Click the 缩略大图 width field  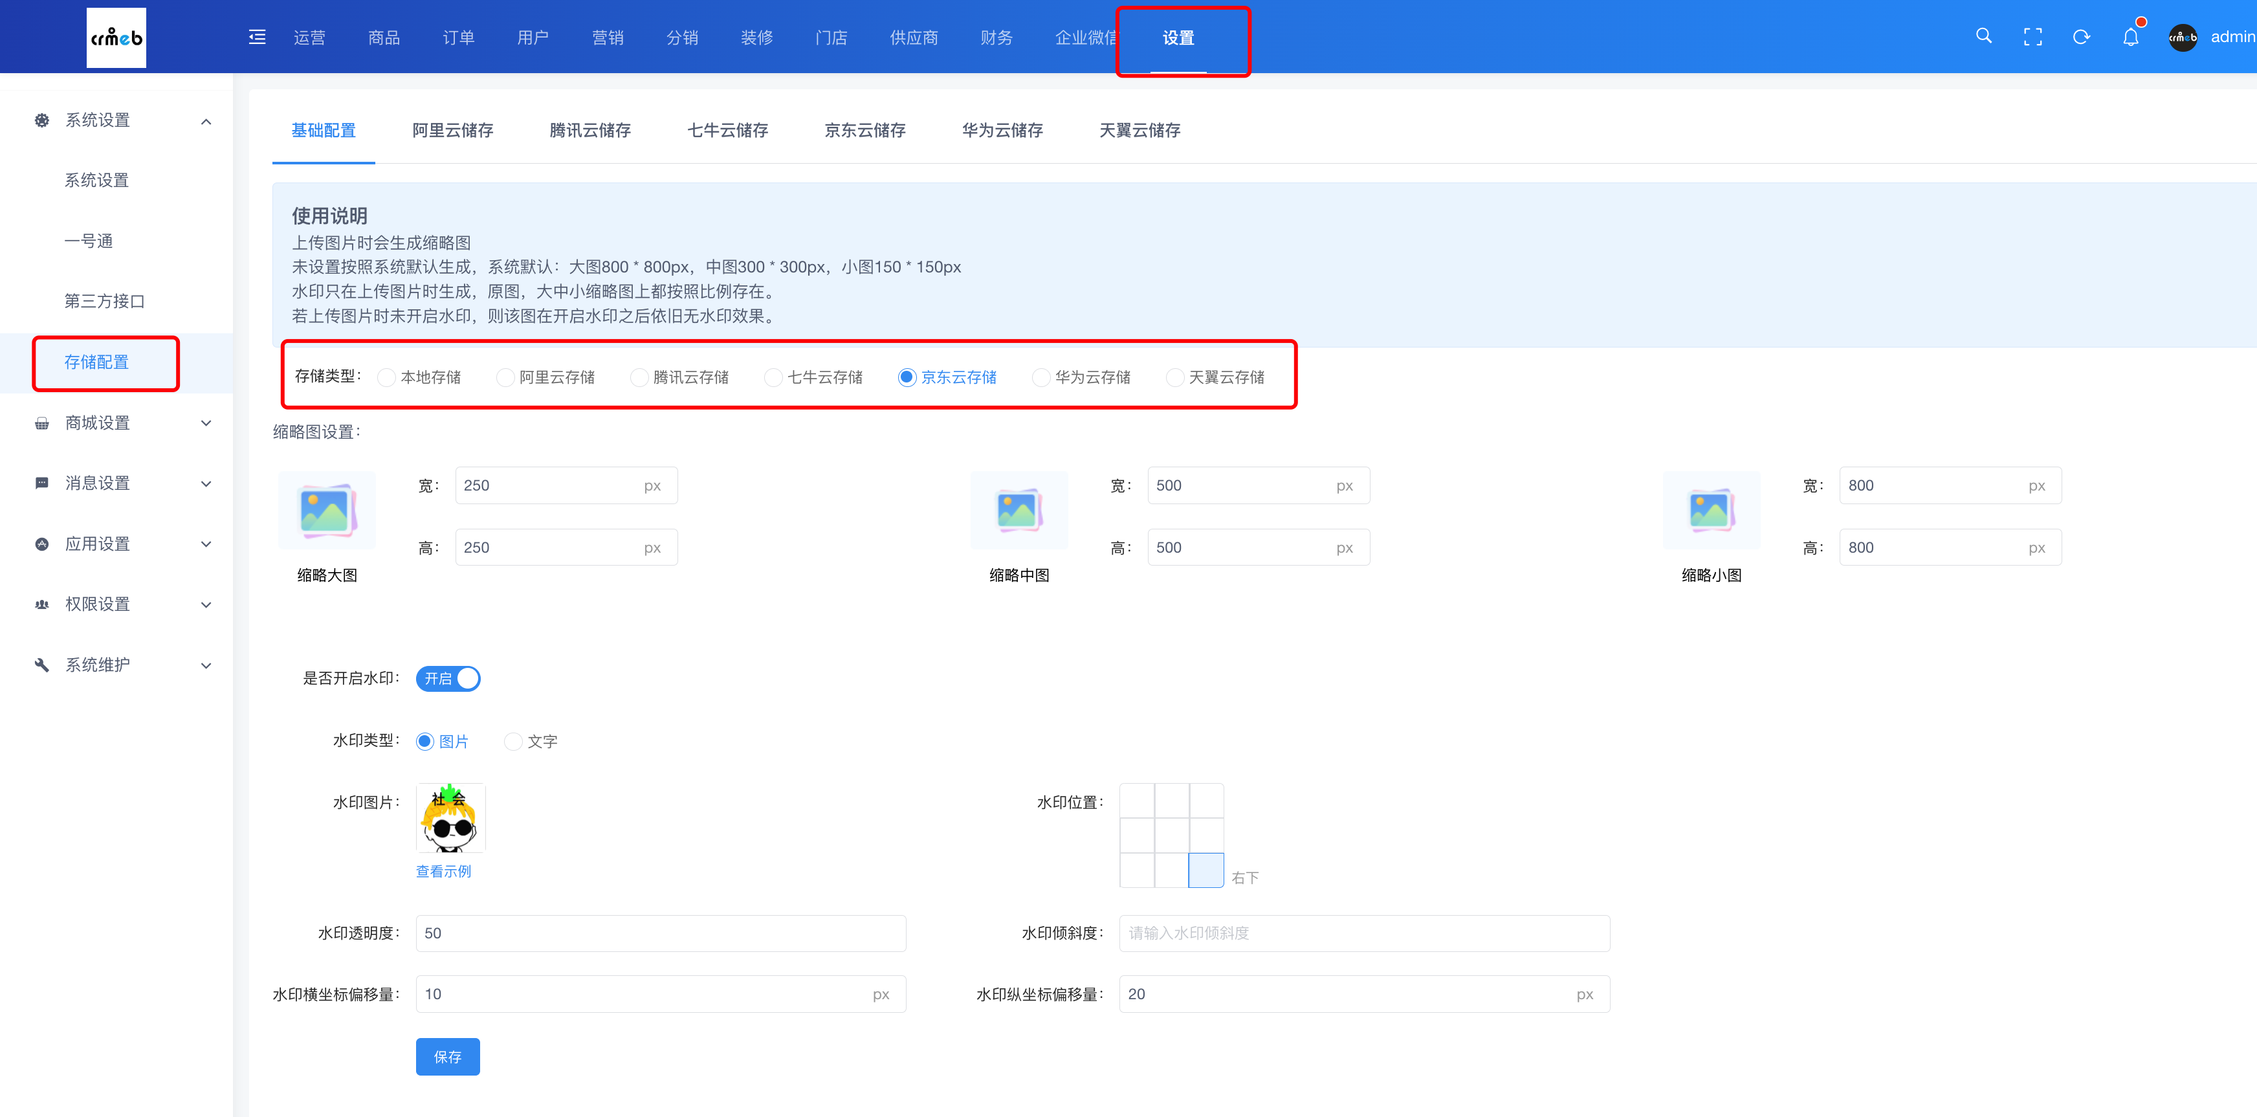coord(566,485)
